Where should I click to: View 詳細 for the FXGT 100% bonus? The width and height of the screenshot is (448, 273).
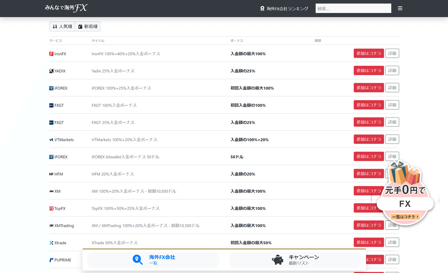[x=392, y=105]
